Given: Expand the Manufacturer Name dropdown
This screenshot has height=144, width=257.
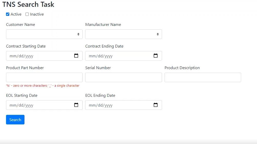Looking at the screenshot, I should click(123, 34).
